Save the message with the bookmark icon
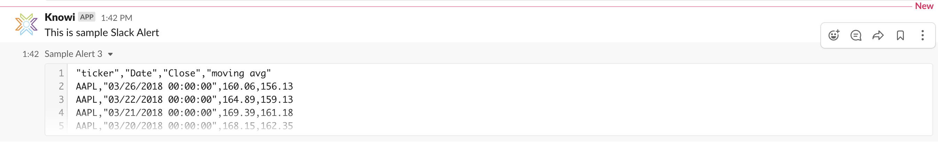 coord(900,35)
